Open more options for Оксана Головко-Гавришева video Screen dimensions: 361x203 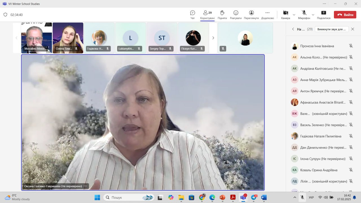click(x=85, y=186)
